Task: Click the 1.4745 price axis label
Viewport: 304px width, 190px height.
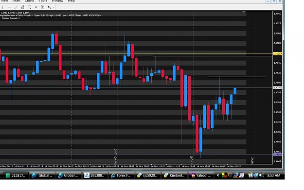Action: 277,112
